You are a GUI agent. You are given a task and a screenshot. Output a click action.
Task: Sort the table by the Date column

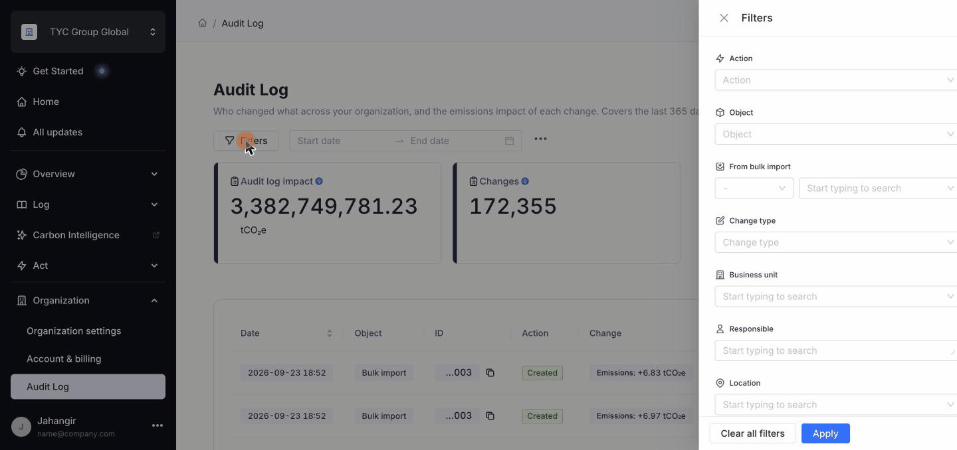[329, 333]
